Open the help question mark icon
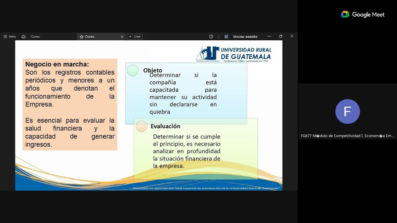Image resolution: width=397 pixels, height=223 pixels. point(211,37)
